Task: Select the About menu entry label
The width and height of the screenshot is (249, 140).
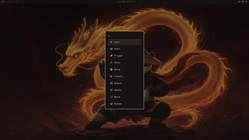Action: (117, 97)
